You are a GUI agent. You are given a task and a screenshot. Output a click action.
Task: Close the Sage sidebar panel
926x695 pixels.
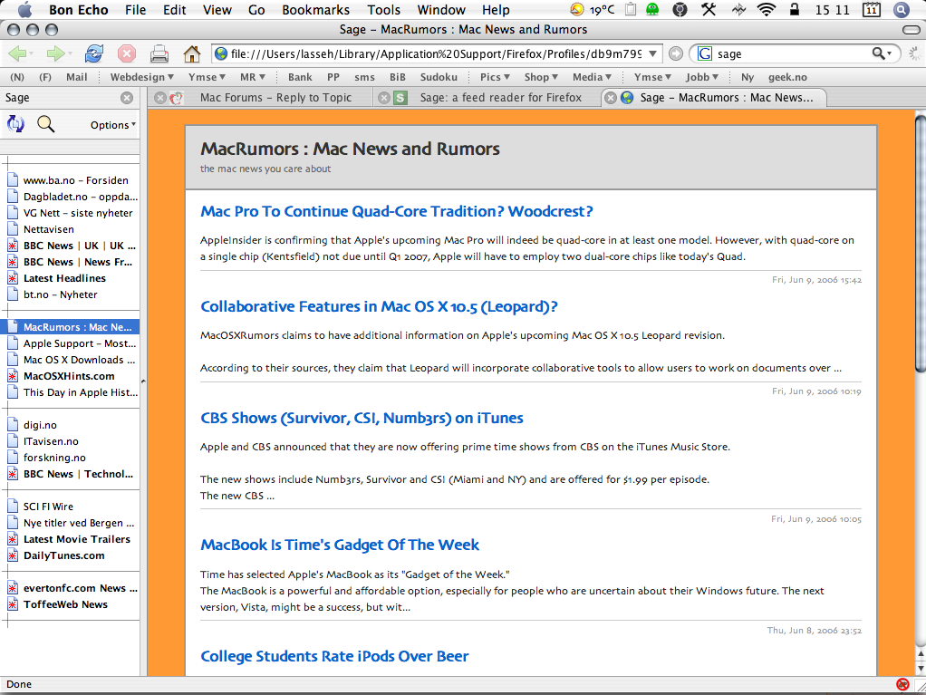click(127, 98)
